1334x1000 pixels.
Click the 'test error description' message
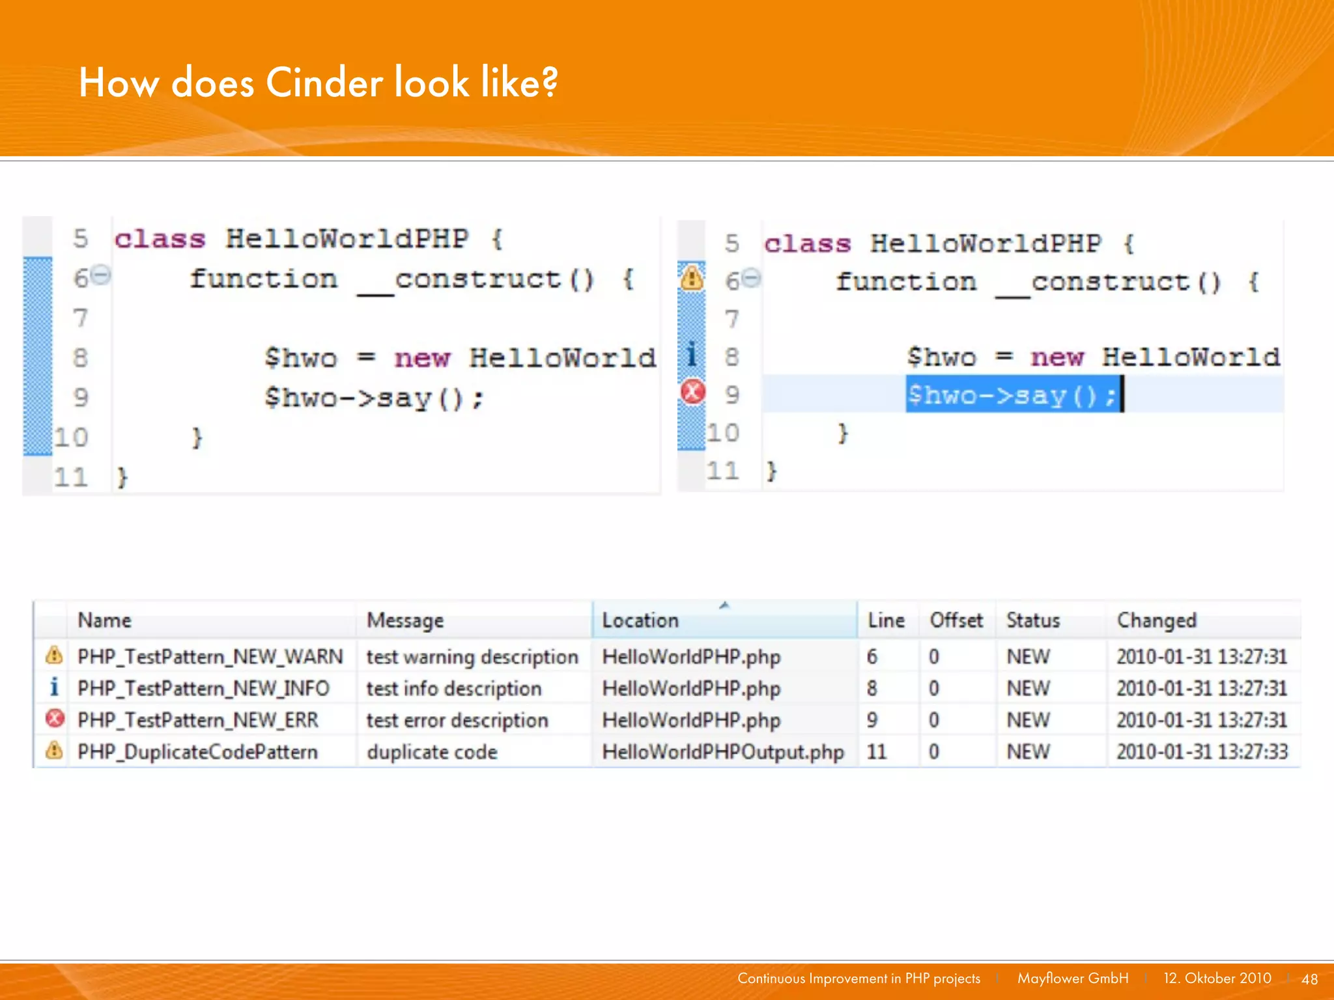pyautogui.click(x=457, y=720)
